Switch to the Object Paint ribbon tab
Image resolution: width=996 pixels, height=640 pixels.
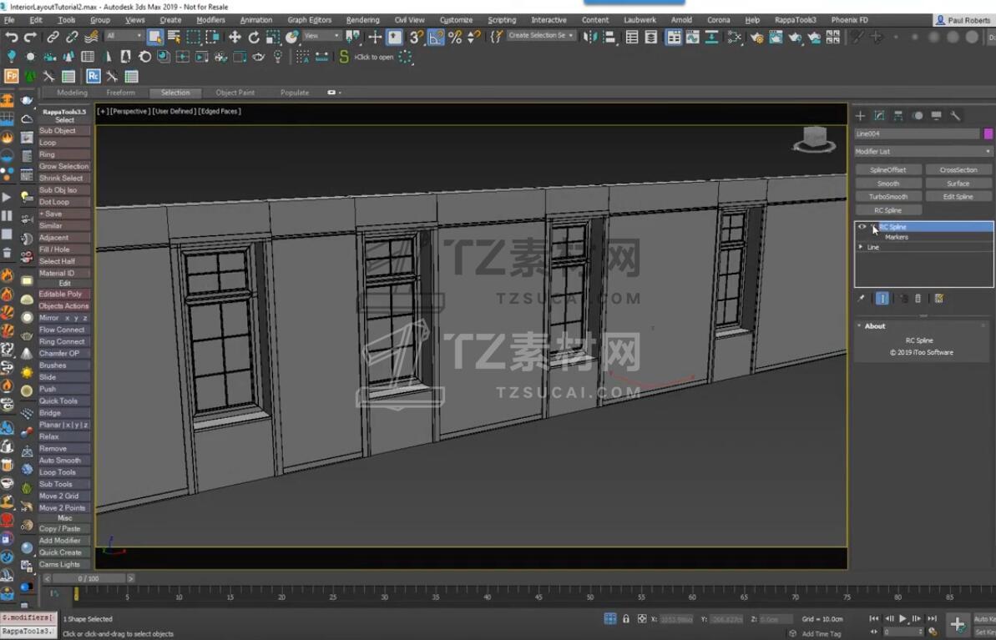coord(235,93)
